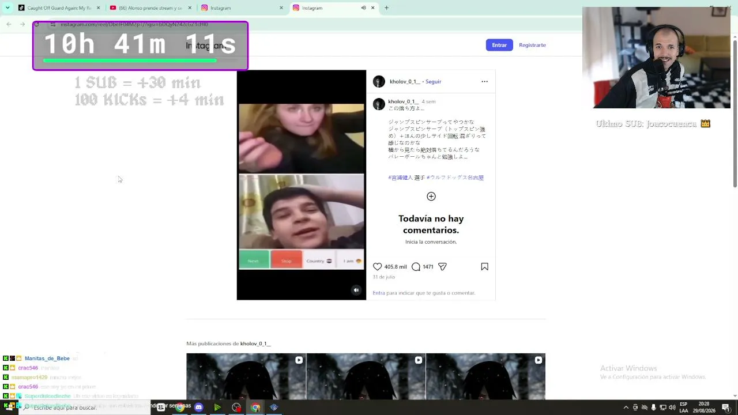Switch the ESP LAA keyboard language indicator
This screenshot has width=738, height=415.
pos(684,408)
